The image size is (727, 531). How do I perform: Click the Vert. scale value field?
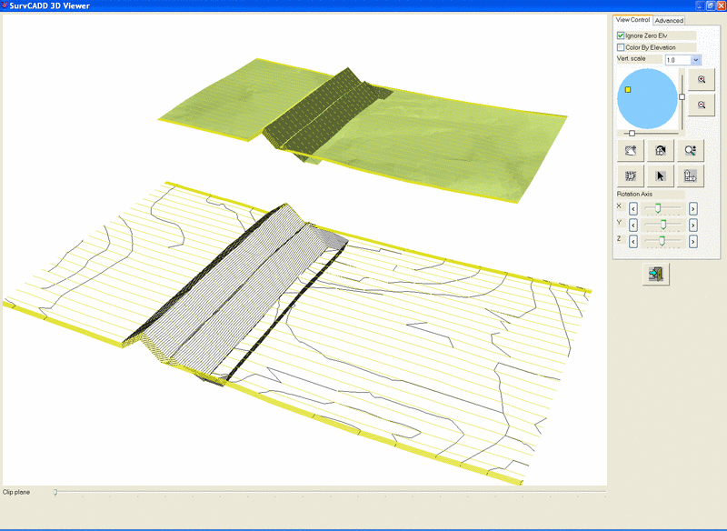678,60
